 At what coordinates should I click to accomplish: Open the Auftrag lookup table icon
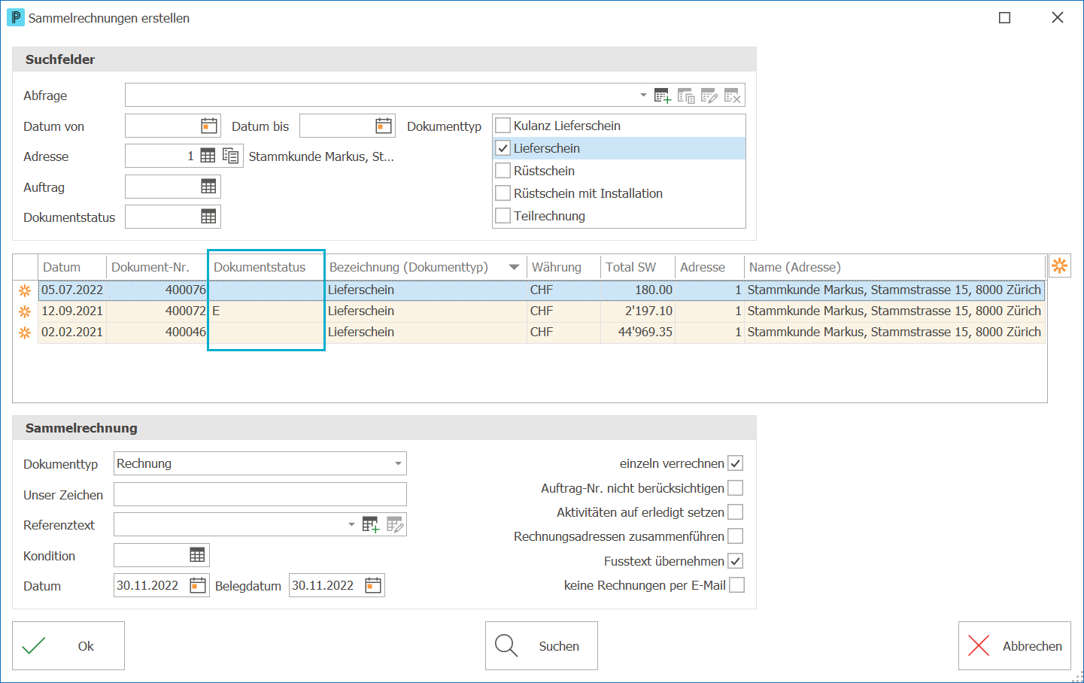click(x=208, y=187)
